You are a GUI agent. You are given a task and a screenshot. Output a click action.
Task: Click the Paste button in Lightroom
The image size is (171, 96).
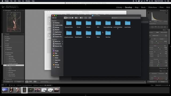(x=19, y=82)
